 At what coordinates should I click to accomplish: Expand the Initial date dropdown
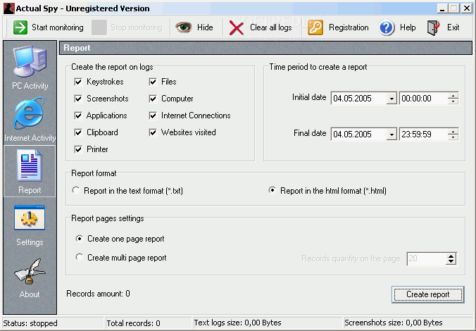392,99
